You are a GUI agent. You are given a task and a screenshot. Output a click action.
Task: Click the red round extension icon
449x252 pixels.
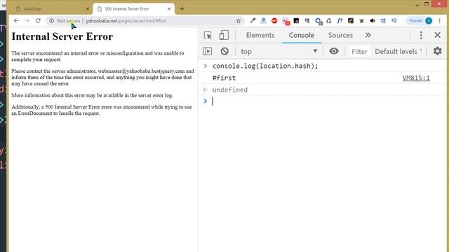(274, 20)
